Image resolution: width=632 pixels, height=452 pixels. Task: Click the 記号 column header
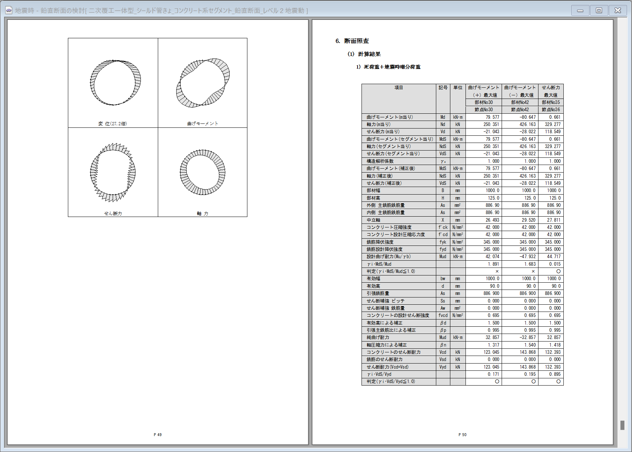(443, 88)
